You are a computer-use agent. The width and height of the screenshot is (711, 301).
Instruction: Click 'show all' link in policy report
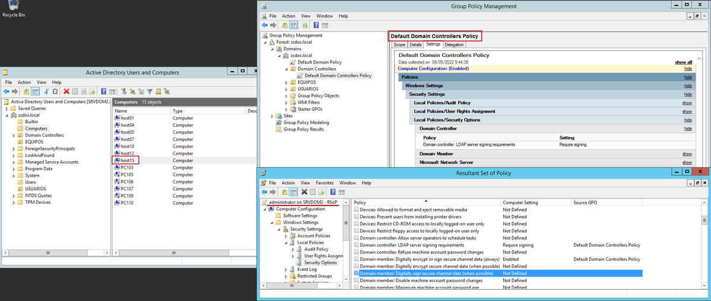pyautogui.click(x=683, y=62)
